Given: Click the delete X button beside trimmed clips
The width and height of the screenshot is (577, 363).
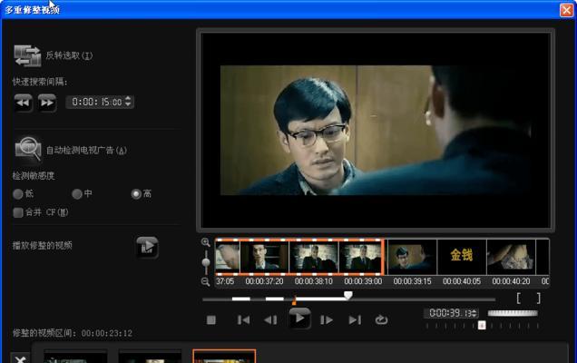Looking at the screenshot, I should tap(20, 358).
